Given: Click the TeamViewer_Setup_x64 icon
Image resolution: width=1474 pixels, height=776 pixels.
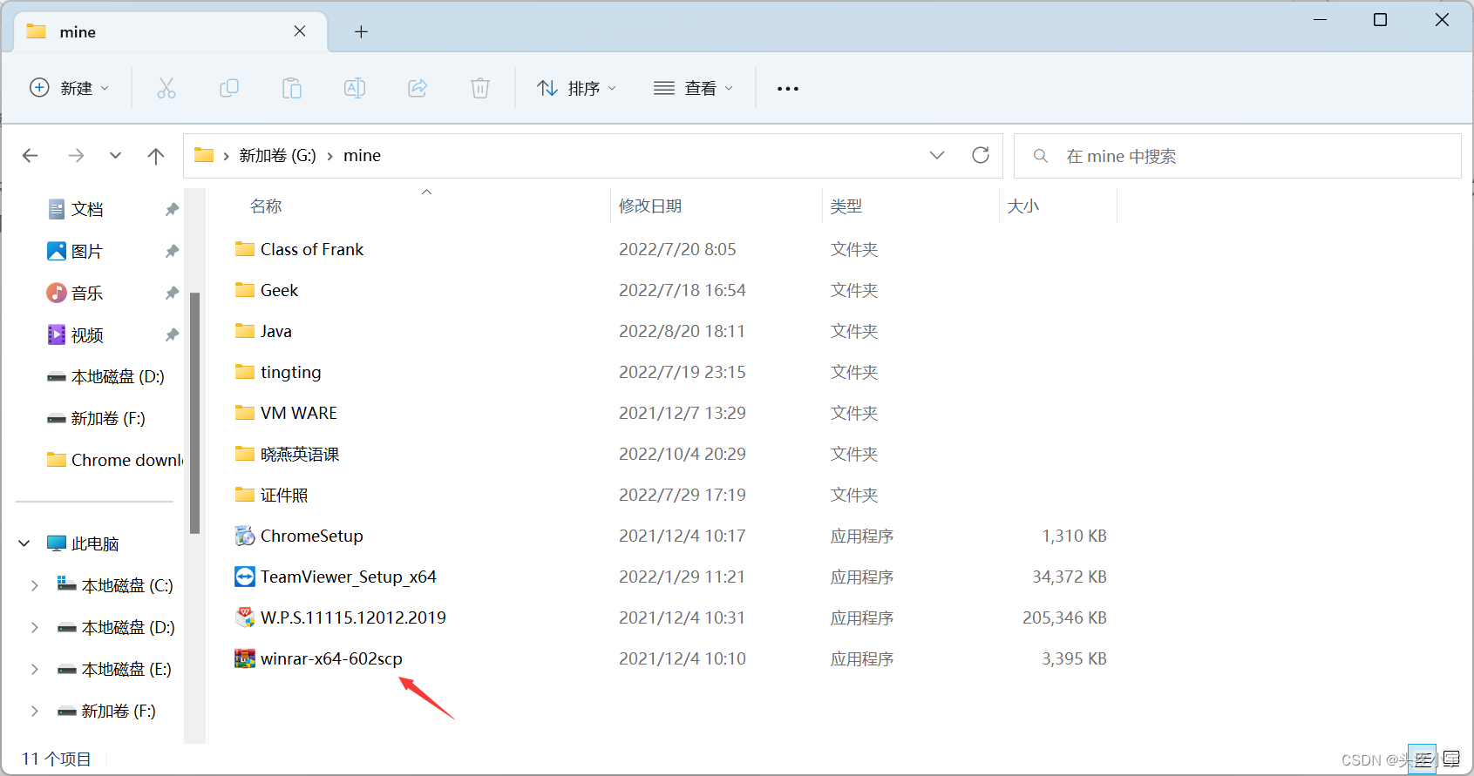Looking at the screenshot, I should coord(245,577).
